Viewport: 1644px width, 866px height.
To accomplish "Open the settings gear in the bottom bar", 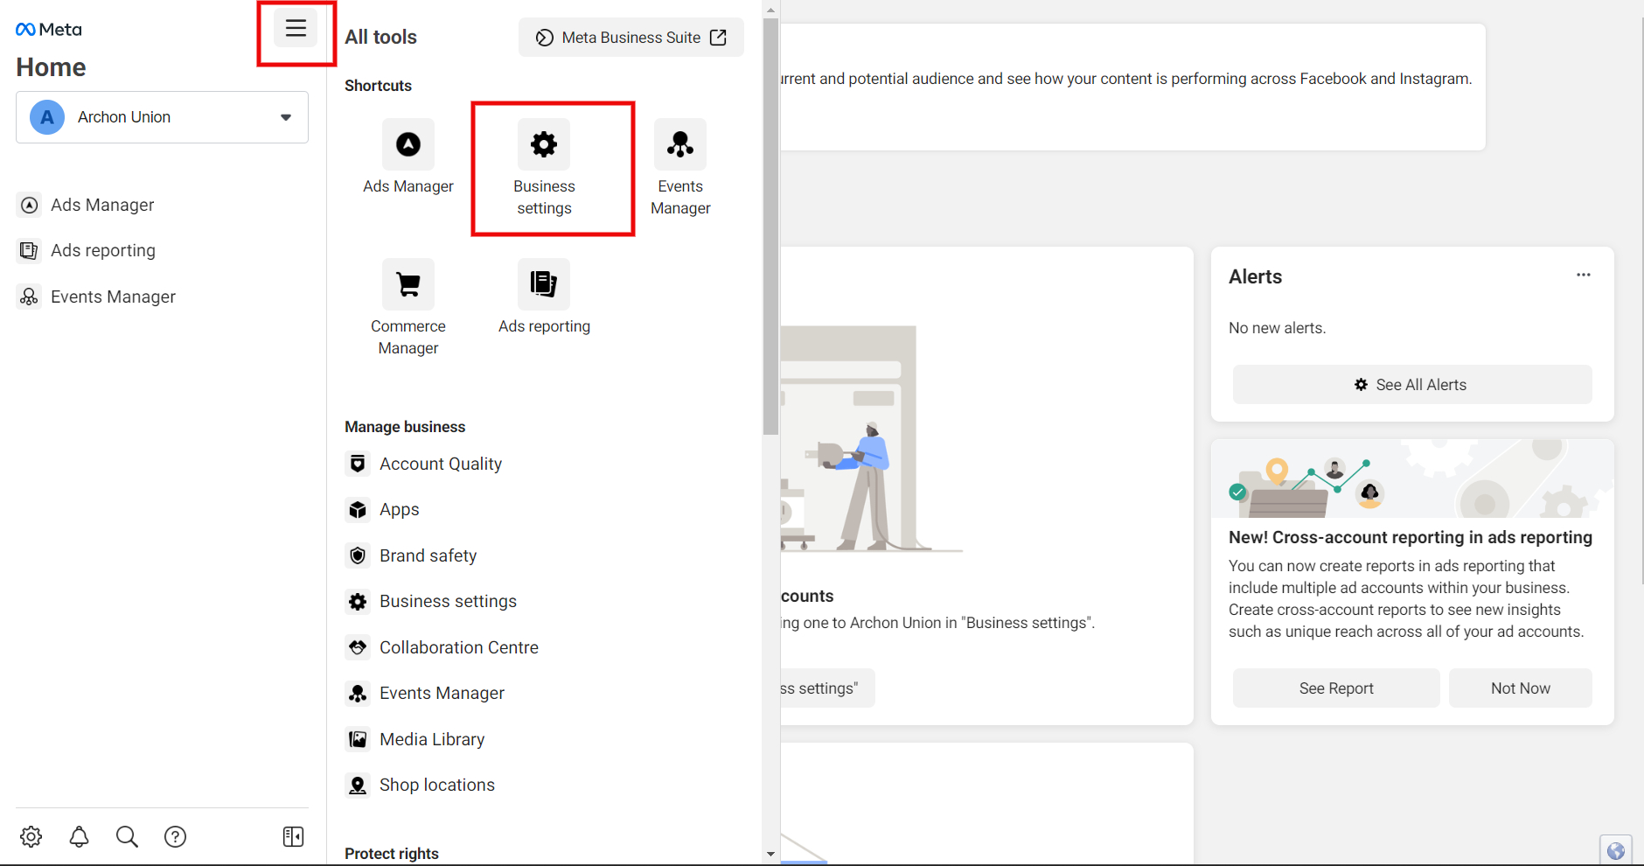I will coord(31,837).
